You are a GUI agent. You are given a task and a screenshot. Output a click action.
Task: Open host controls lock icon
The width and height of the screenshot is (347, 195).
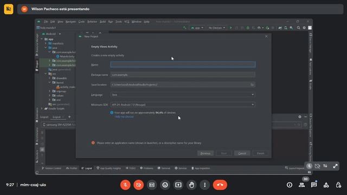point(338,185)
